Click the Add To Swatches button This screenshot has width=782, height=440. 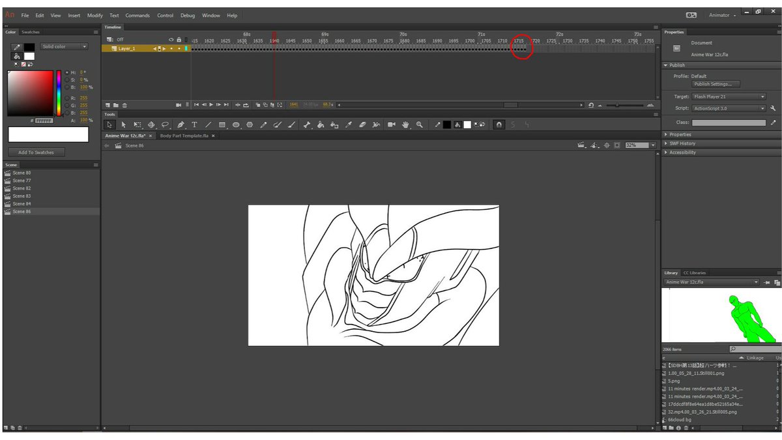[36, 153]
